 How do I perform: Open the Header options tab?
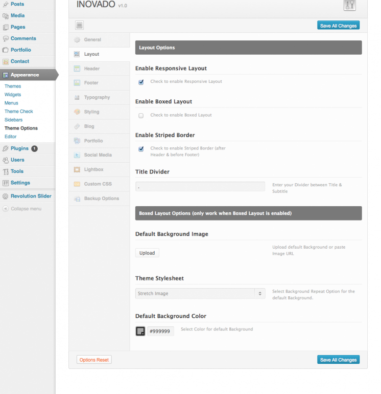[x=99, y=69]
